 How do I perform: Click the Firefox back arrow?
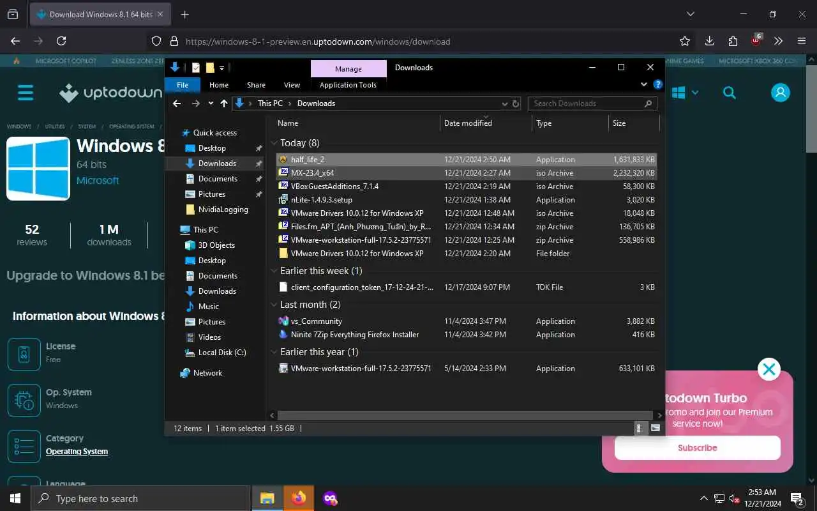click(x=15, y=41)
